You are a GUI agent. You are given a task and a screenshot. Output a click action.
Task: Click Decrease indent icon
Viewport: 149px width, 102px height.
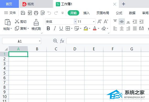[x=135, y=22]
